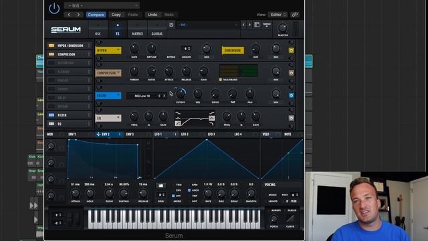Screen dimensions: 428x241
Task: Open the View Editor dropdown
Action: 278,15
